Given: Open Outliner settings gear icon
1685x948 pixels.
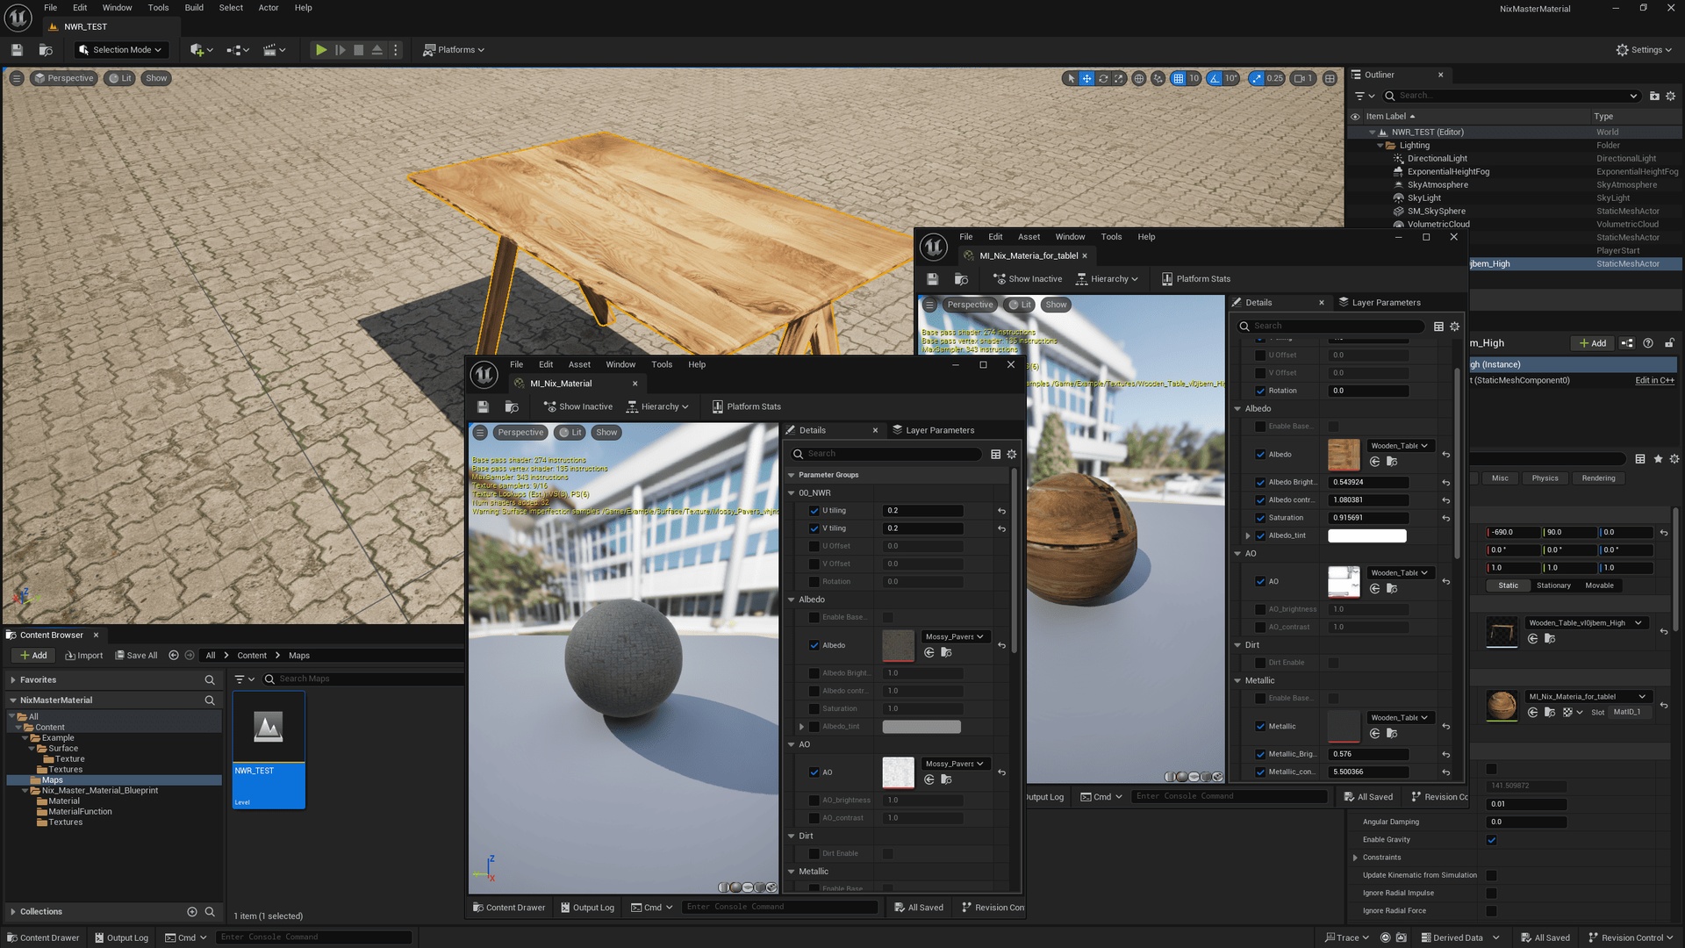Looking at the screenshot, I should [x=1670, y=96].
